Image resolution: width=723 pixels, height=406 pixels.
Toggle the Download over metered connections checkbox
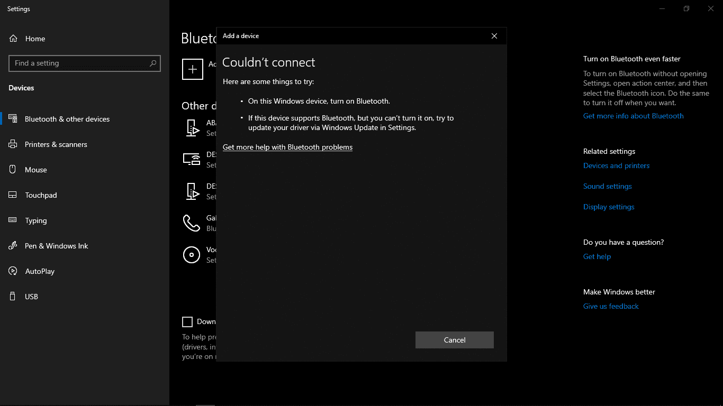[187, 321]
